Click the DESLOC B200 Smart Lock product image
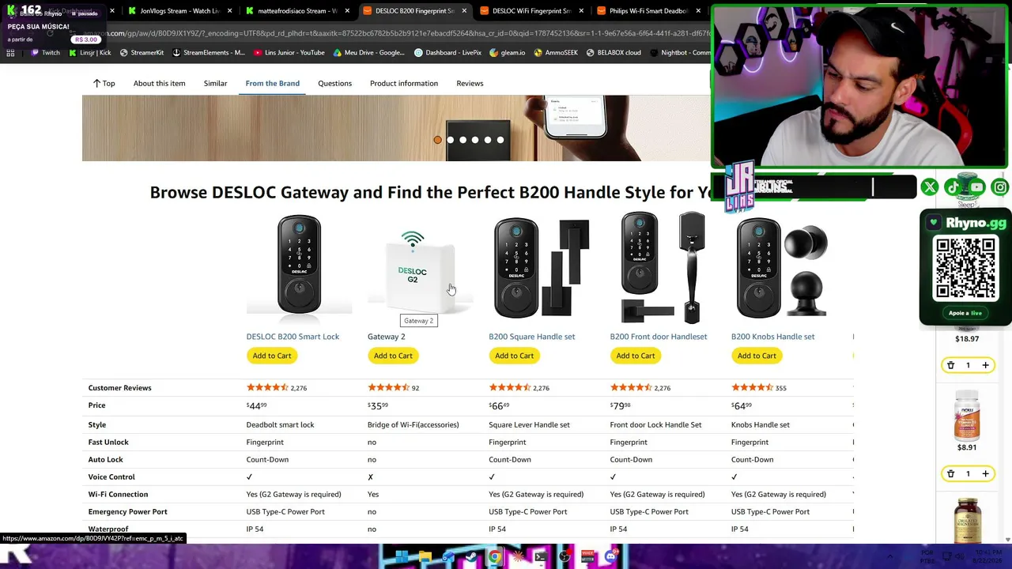This screenshot has height=569, width=1012. point(299,265)
